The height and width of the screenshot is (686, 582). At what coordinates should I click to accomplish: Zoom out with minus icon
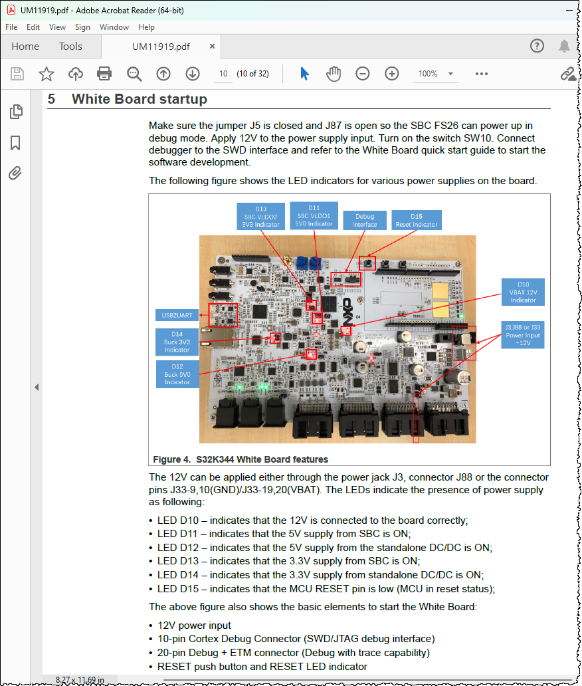pyautogui.click(x=363, y=74)
